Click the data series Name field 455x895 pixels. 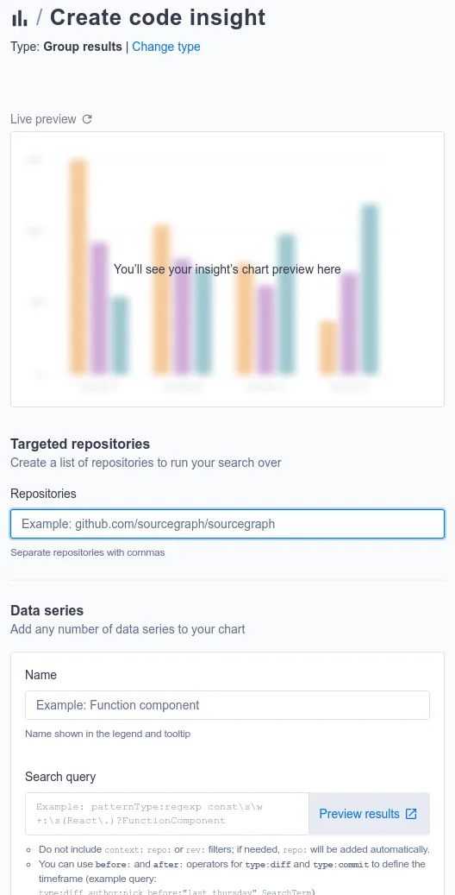(227, 705)
